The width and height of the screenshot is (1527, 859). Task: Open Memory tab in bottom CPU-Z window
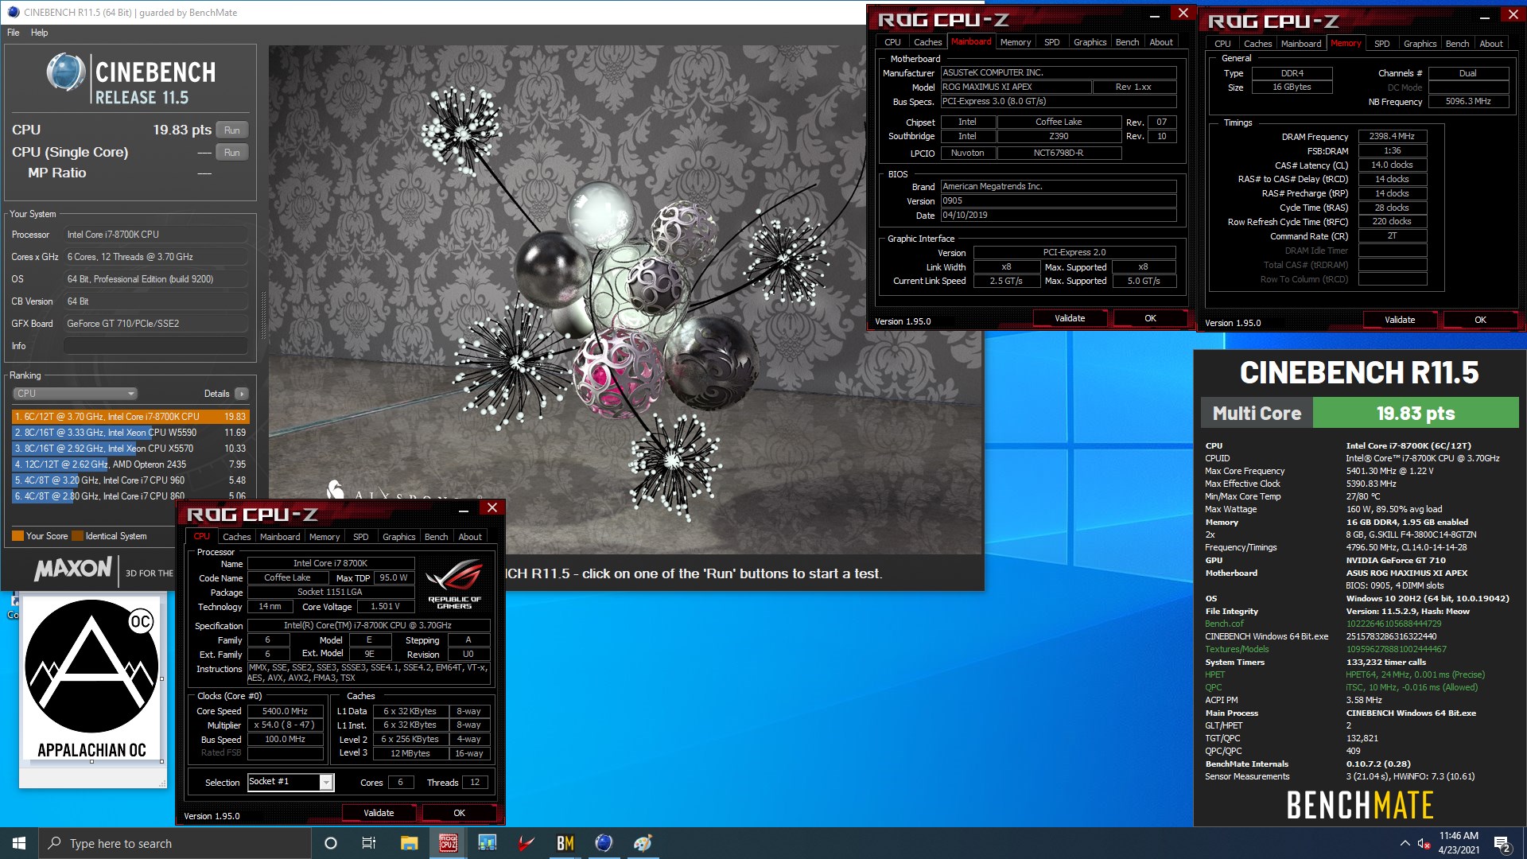[324, 537]
